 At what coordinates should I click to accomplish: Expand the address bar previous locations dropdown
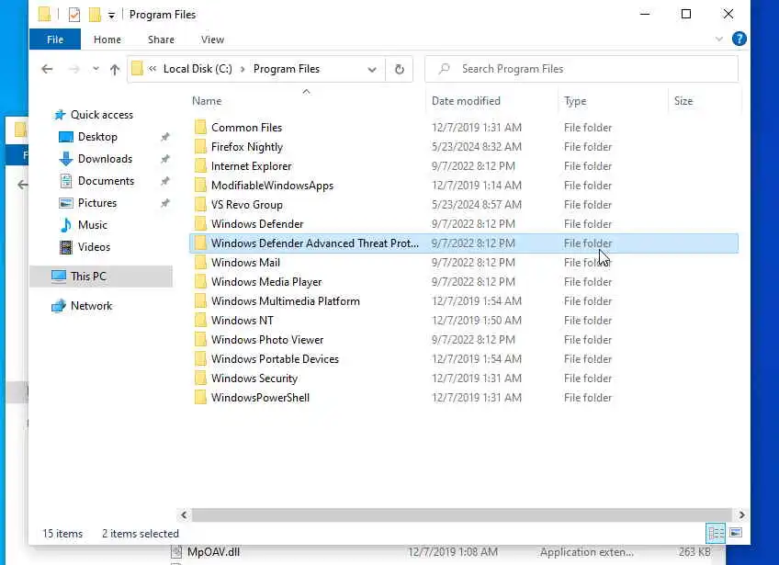[x=372, y=69]
